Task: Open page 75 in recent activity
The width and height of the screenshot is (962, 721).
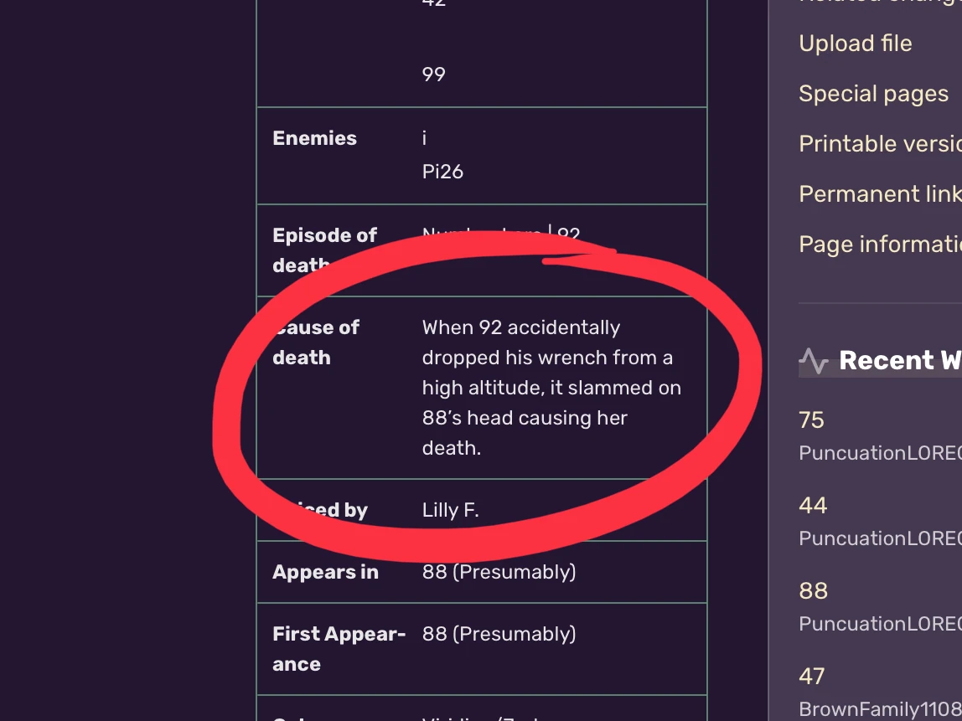Action: [811, 420]
